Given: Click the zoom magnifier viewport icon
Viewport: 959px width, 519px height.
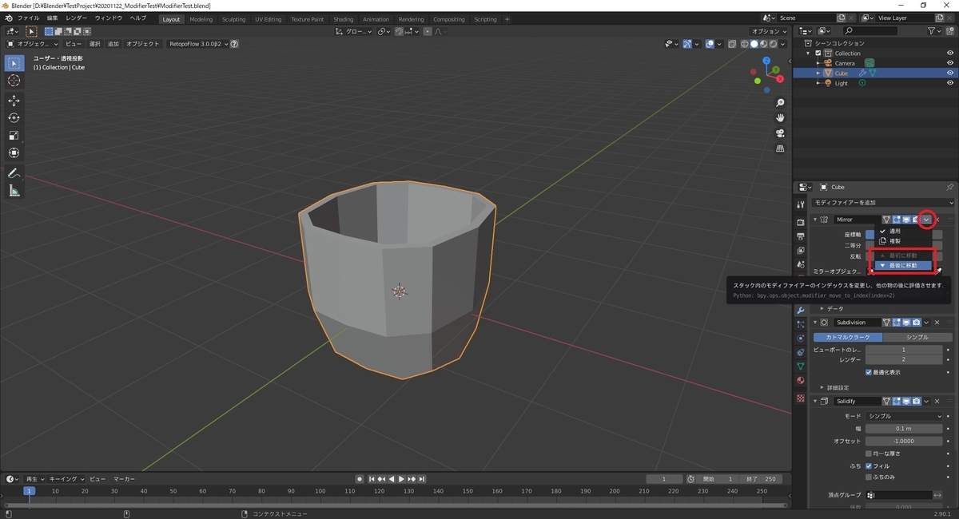Looking at the screenshot, I should pyautogui.click(x=781, y=103).
